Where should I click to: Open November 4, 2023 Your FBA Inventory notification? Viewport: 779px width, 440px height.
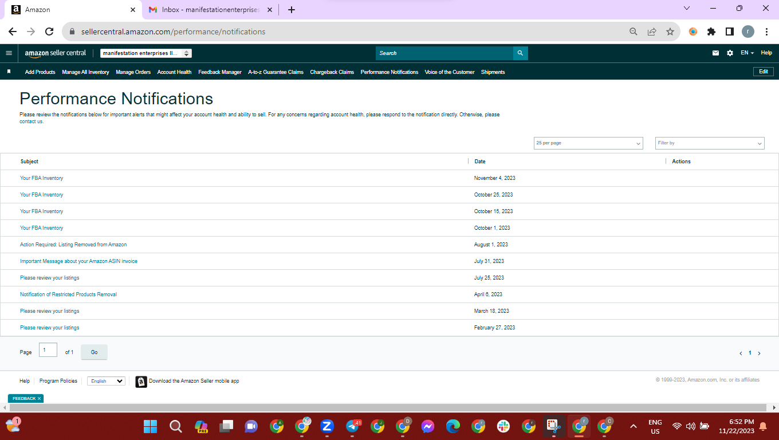(42, 178)
